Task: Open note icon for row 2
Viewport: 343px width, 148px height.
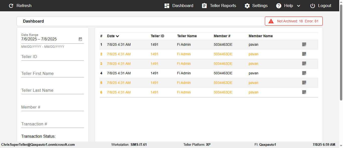Action: 304,54
